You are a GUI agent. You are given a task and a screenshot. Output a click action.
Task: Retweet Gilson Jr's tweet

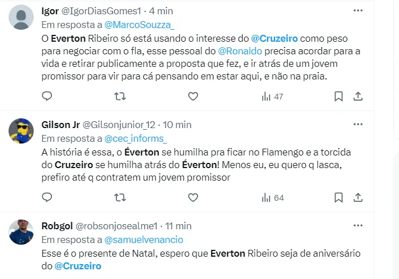[x=120, y=197]
